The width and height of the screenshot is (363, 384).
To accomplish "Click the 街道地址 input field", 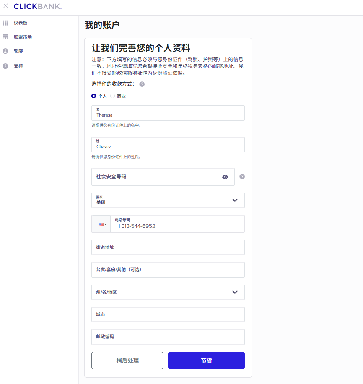I will (168, 247).
